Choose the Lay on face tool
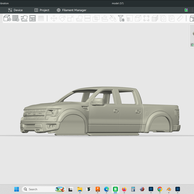The width and height of the screenshot is (194, 194). coord(79,18)
